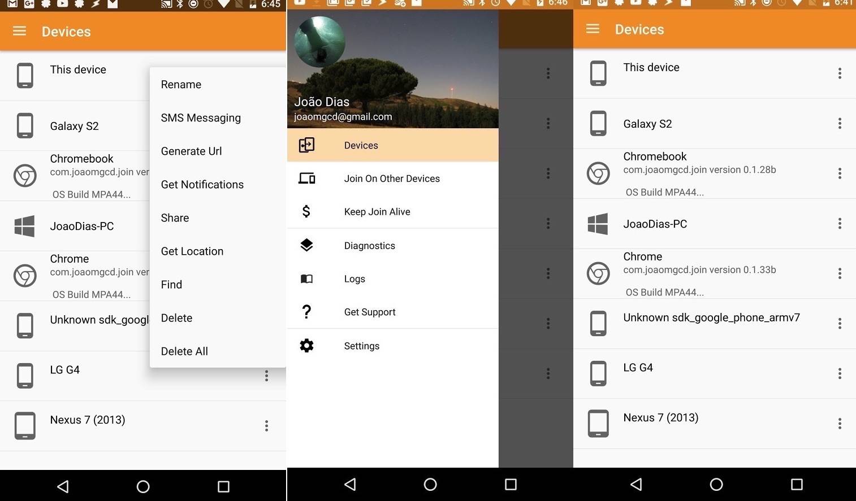This screenshot has height=501, width=856.
Task: Tap JoaoDias-PC Windows icon, right screen
Action: pos(598,224)
